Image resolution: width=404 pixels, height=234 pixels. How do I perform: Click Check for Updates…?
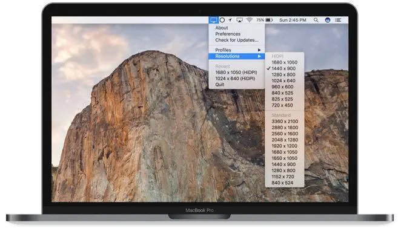(x=237, y=40)
